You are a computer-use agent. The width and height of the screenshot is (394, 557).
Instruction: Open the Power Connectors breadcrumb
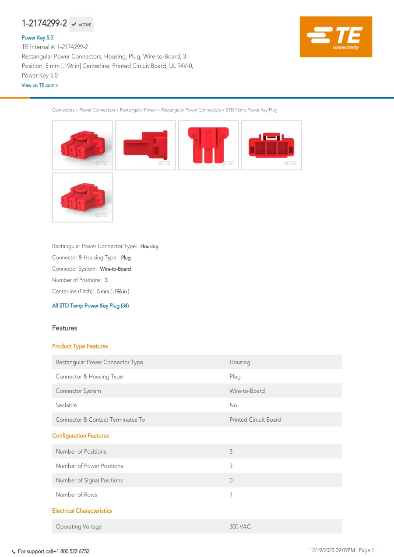pos(97,110)
